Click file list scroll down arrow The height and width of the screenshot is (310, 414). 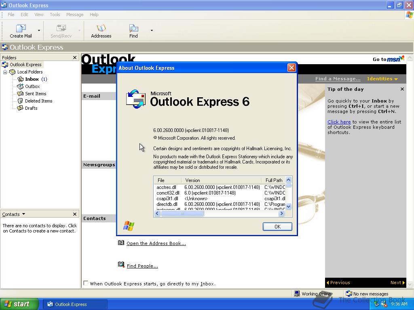(289, 206)
